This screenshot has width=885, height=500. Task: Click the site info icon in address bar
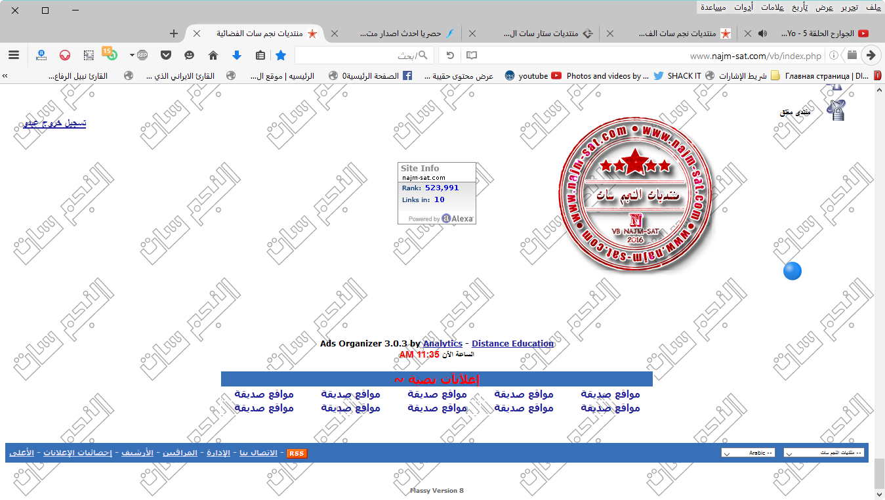coord(834,55)
